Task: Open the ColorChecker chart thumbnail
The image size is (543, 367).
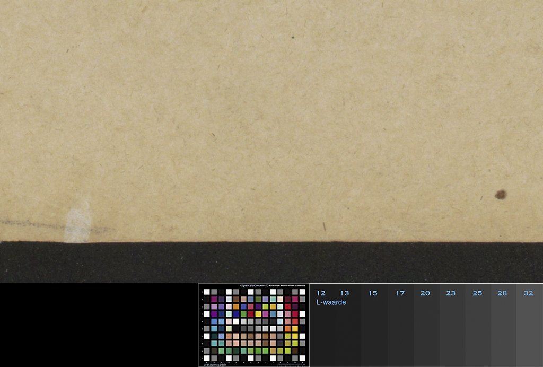Action: [x=254, y=325]
